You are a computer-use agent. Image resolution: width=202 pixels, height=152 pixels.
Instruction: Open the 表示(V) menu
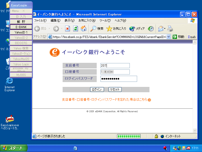(69, 21)
